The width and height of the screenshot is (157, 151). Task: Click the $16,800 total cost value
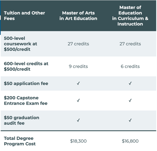click(x=130, y=141)
